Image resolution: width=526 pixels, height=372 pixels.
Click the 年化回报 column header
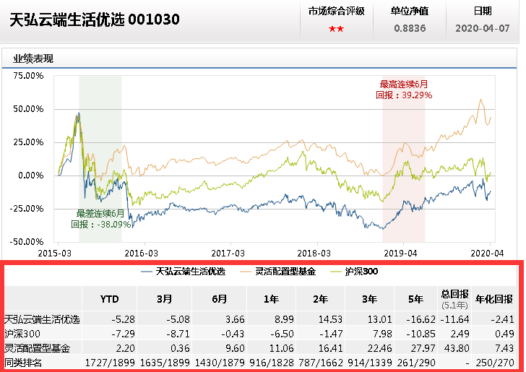click(x=493, y=298)
